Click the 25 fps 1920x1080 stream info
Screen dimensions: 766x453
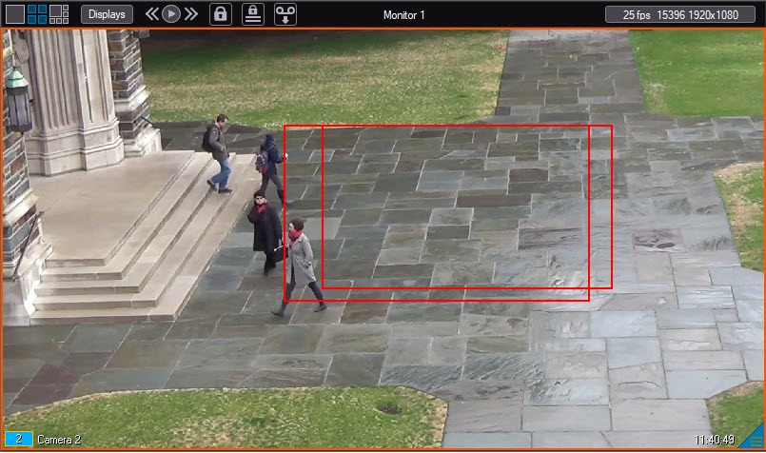click(680, 14)
